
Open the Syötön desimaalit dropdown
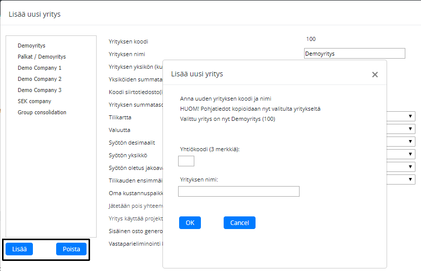(x=410, y=142)
